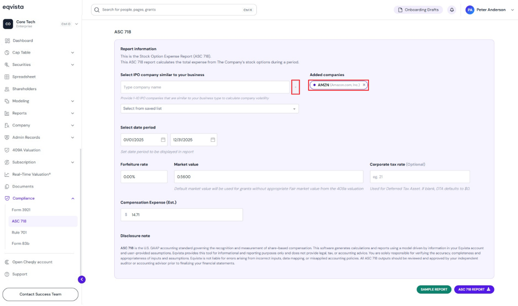Click the add company plus button
This screenshot has height=306, width=518.
[x=295, y=87]
